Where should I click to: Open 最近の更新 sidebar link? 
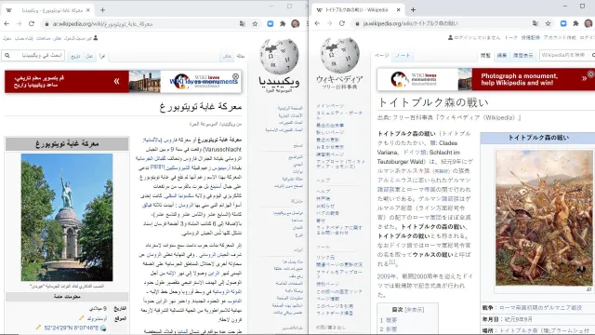click(x=327, y=140)
